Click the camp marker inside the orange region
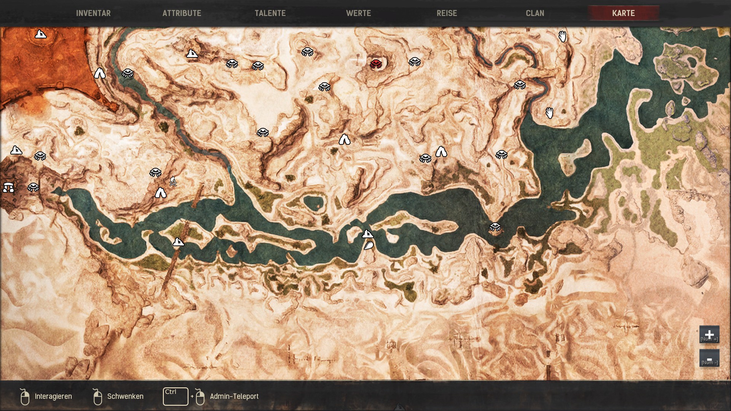 (x=40, y=34)
